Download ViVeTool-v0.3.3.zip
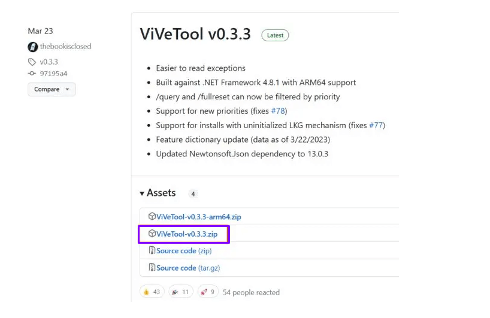This screenshot has width=490, height=318. pyautogui.click(x=186, y=234)
